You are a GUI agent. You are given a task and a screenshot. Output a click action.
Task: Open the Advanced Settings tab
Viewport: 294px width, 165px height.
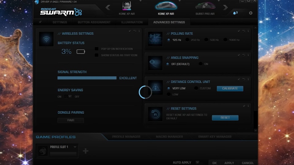coord(169,22)
